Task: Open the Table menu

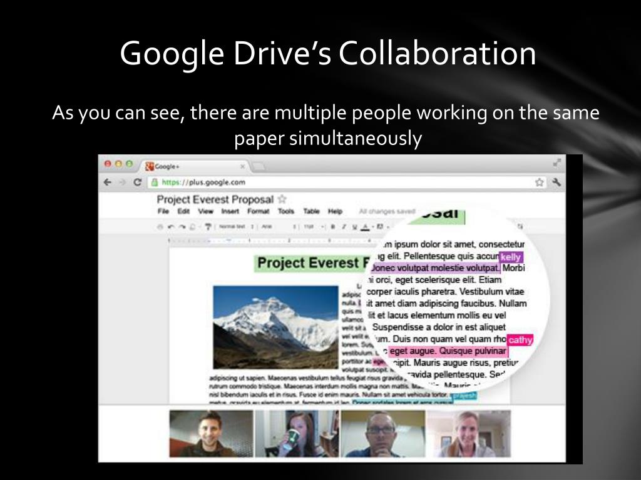Action: click(x=311, y=211)
